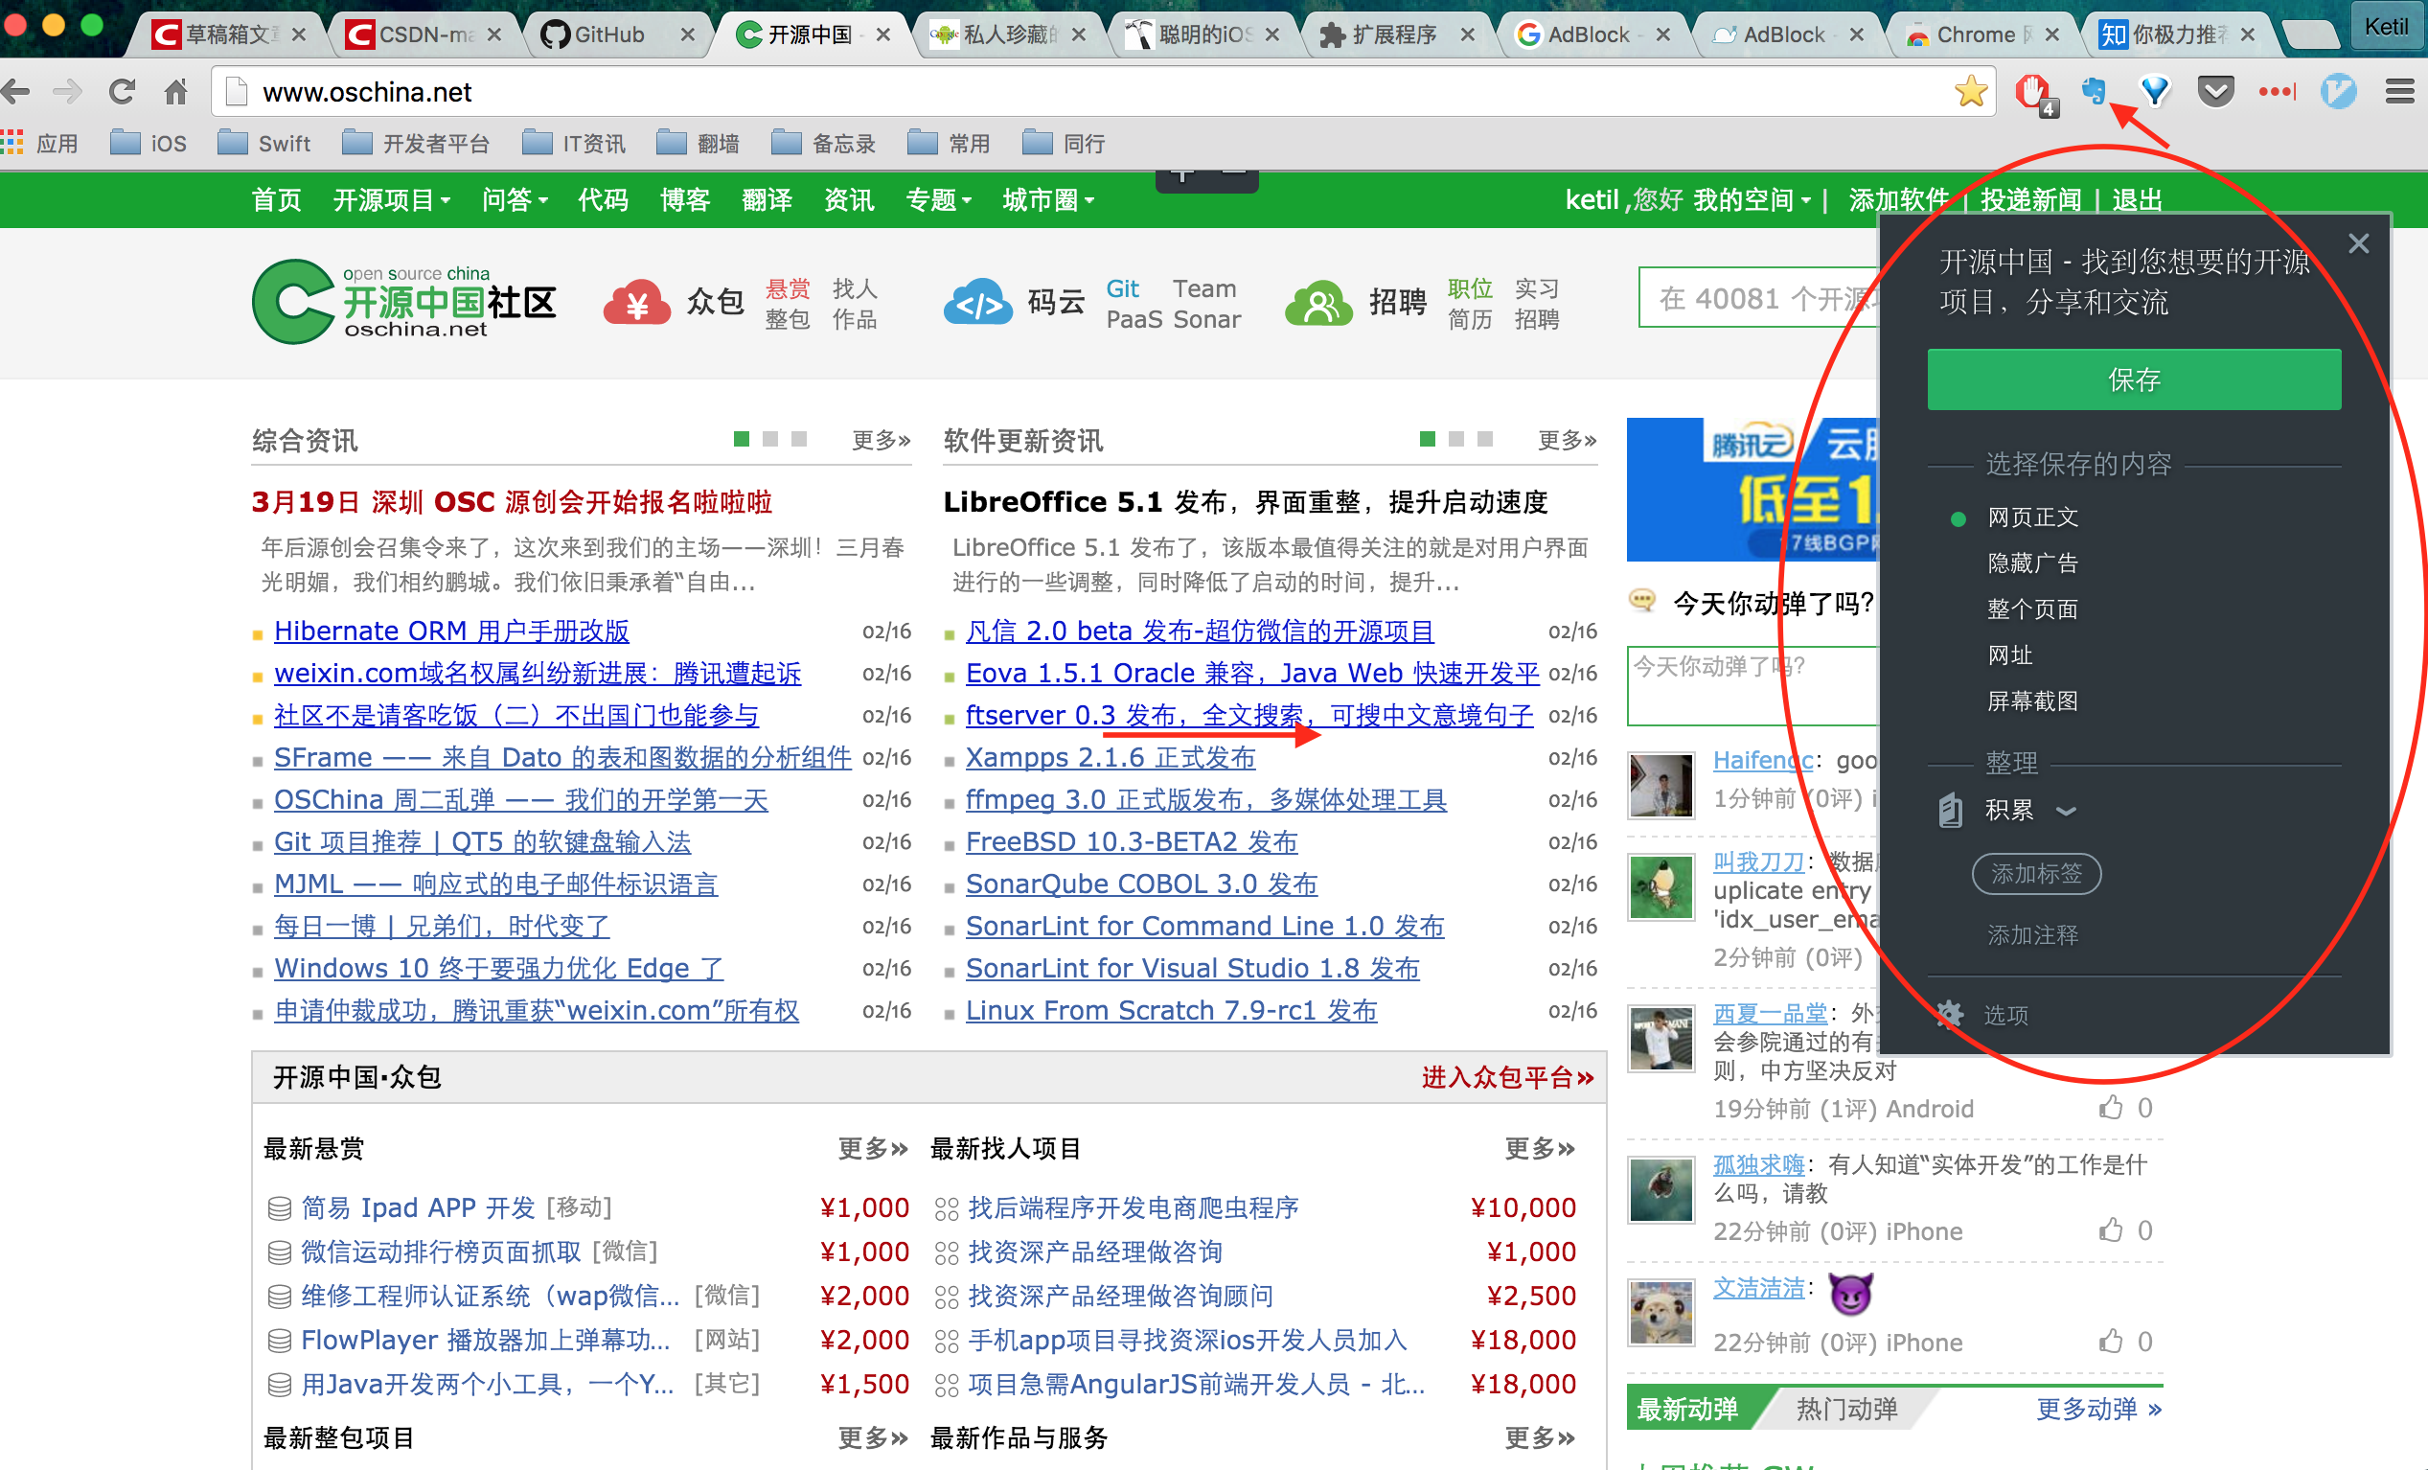Image resolution: width=2428 pixels, height=1470 pixels.
Task: Click the notebook icon beside 积累
Action: [1951, 810]
